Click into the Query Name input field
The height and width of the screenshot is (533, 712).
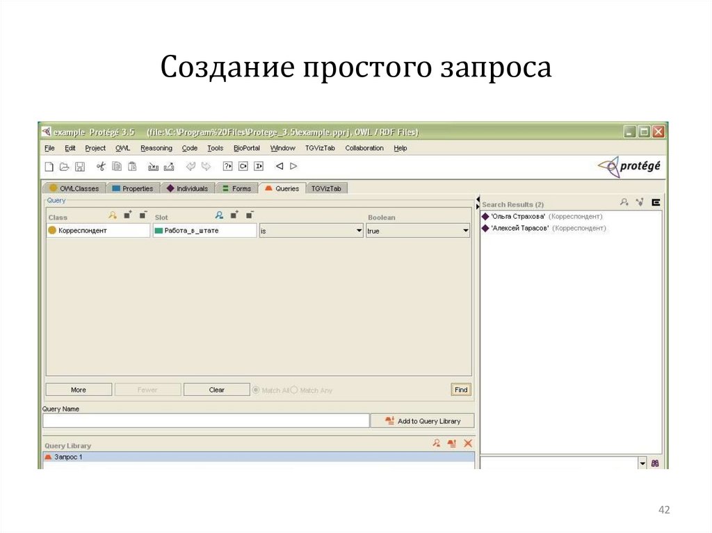206,421
